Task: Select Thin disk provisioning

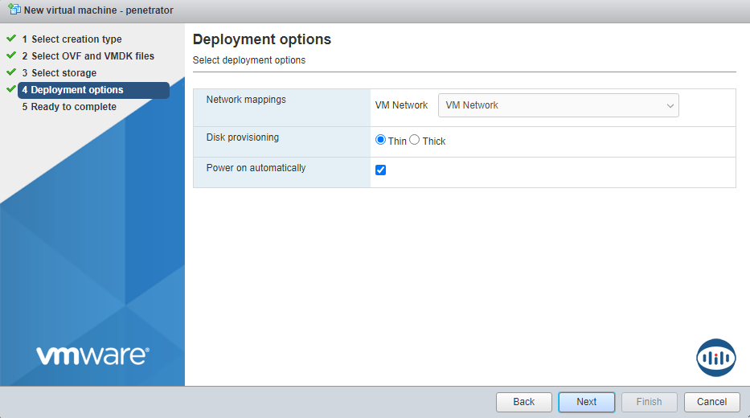Action: 381,140
